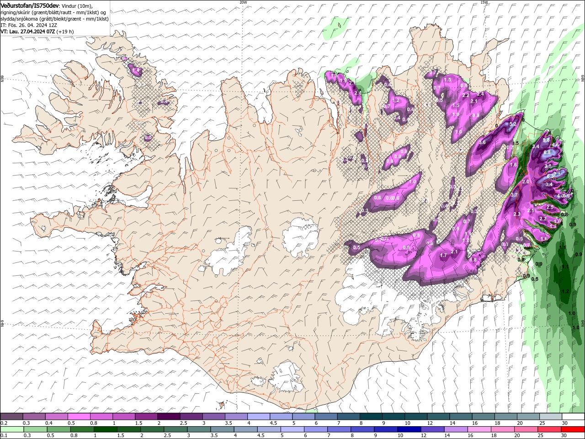Image resolution: width=585 pixels, height=439 pixels.
Task: Click the 1.7 value in the southern snow band
Action: point(443,255)
